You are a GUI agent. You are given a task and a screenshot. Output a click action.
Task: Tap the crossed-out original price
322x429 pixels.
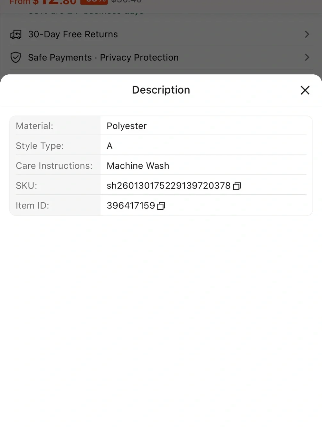[126, 2]
